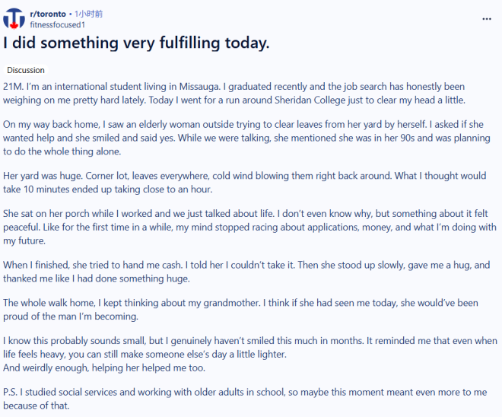Click the 1小时前 post timestamp
Image resolution: width=502 pixels, height=417 pixels.
click(x=89, y=14)
